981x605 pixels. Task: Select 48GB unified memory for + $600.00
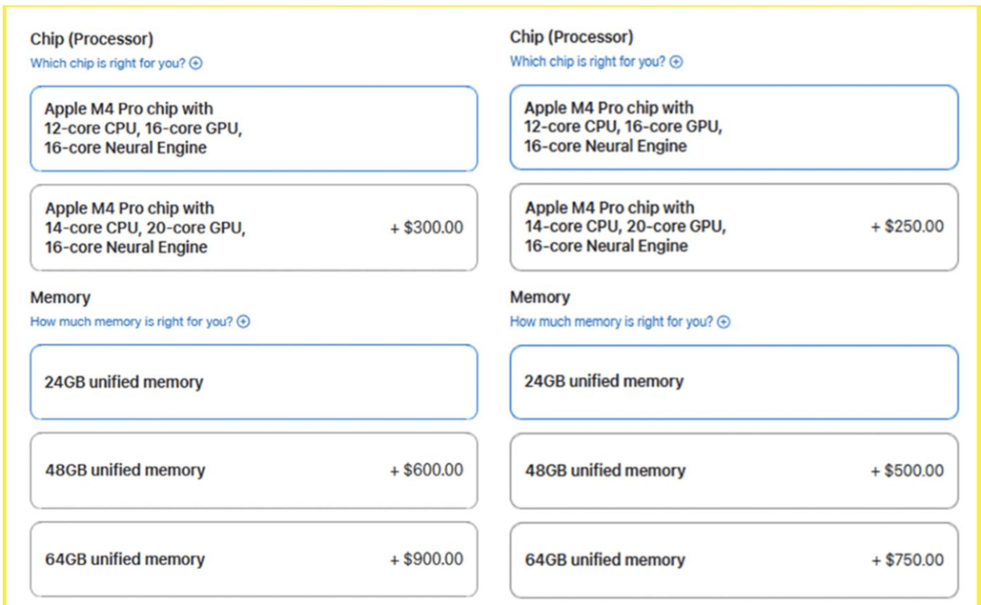tap(253, 471)
